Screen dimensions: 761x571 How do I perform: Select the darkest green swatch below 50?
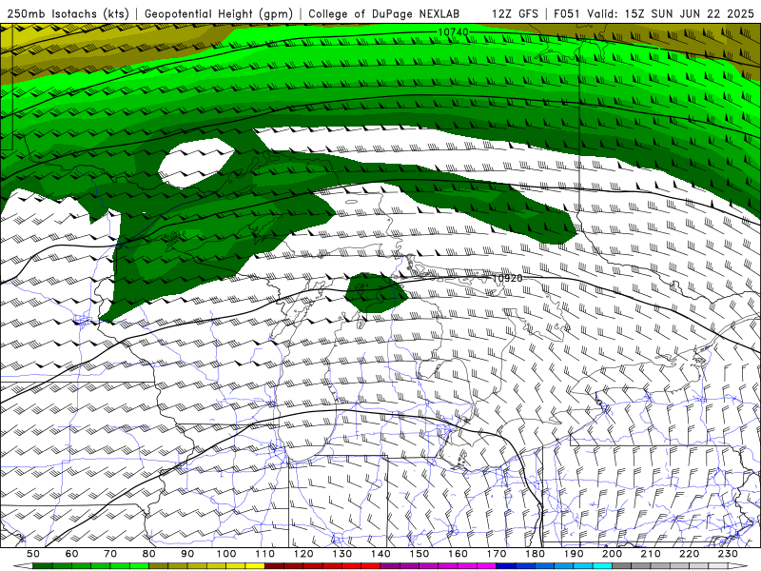43,566
